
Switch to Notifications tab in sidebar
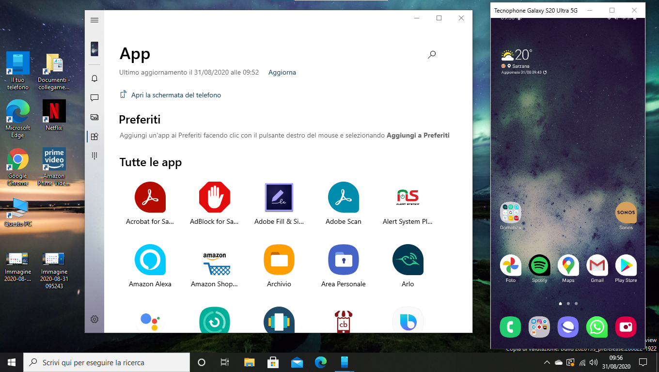94,78
